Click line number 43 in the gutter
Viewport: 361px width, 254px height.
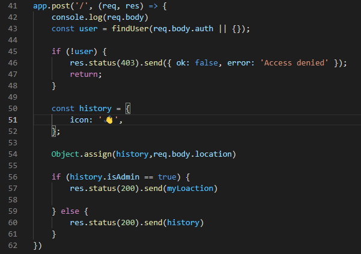click(x=13, y=29)
